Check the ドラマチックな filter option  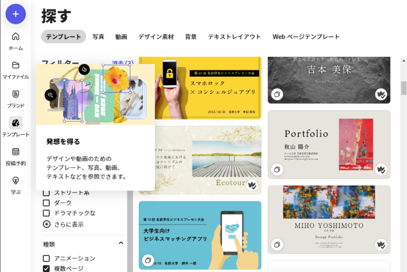click(x=46, y=213)
